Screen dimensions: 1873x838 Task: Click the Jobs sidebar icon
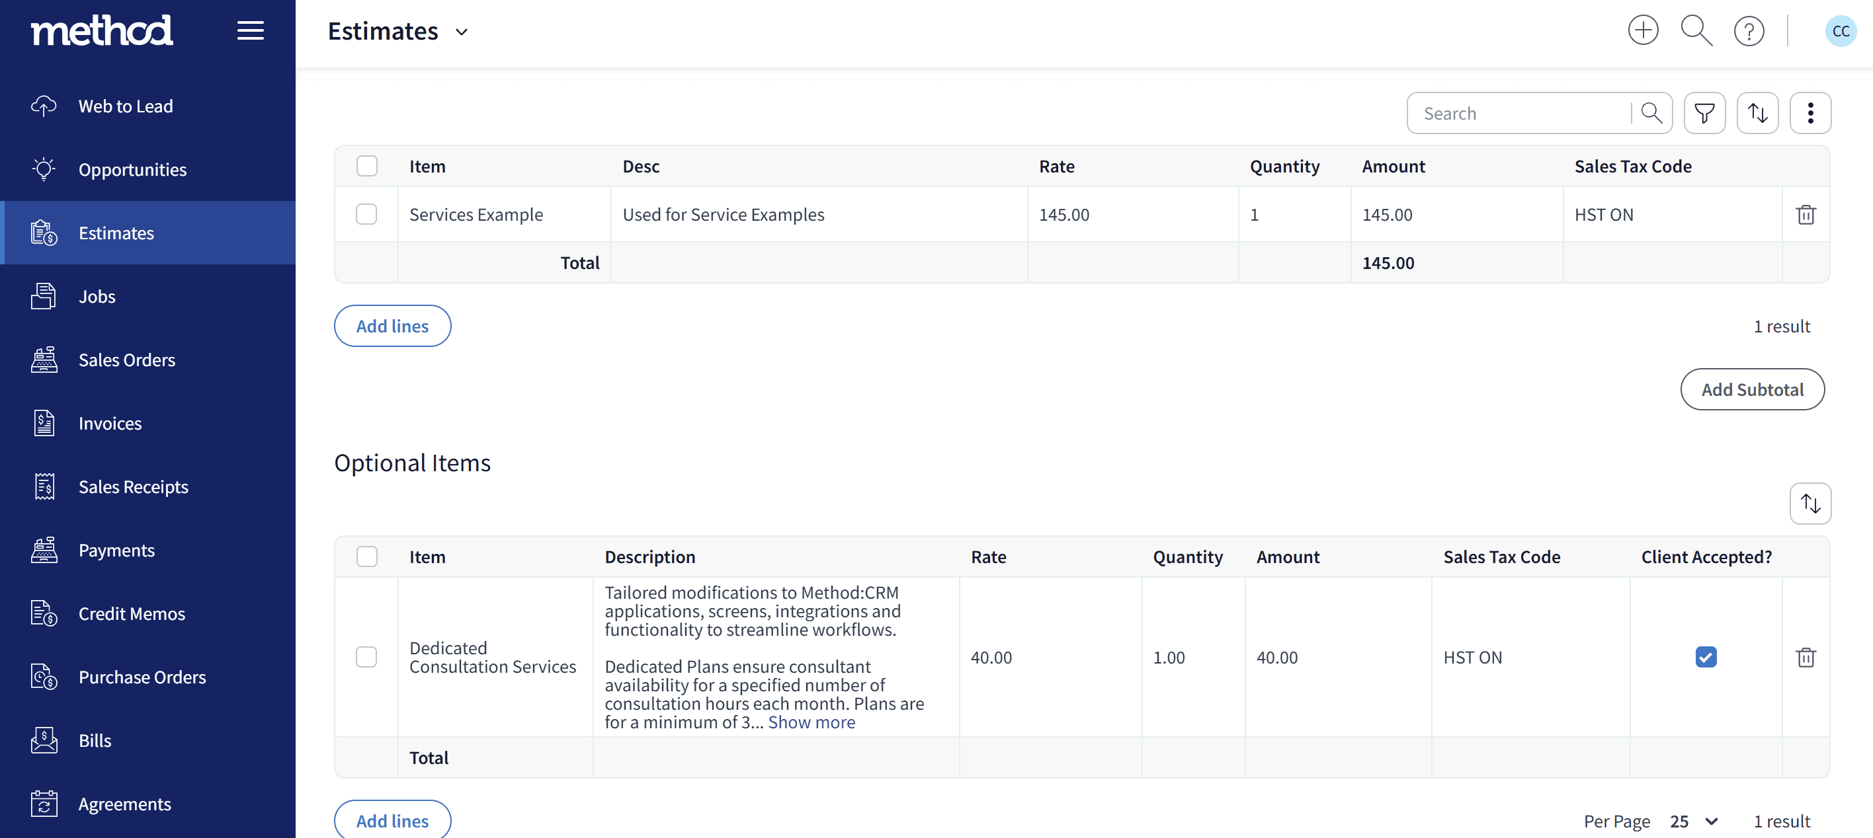pyautogui.click(x=44, y=297)
